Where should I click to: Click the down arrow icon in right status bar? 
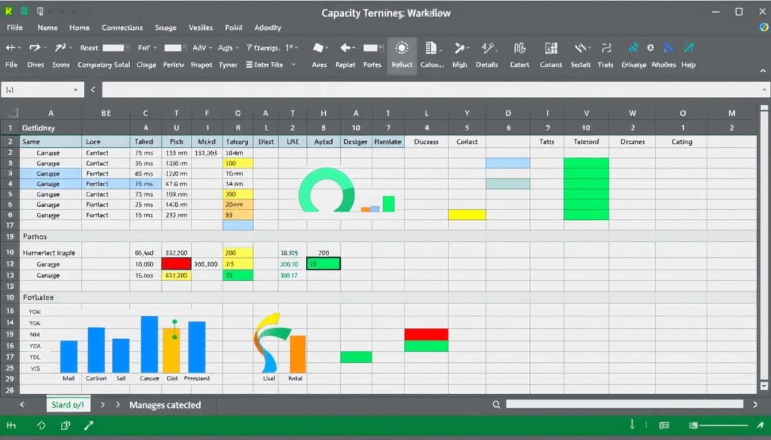[632, 425]
